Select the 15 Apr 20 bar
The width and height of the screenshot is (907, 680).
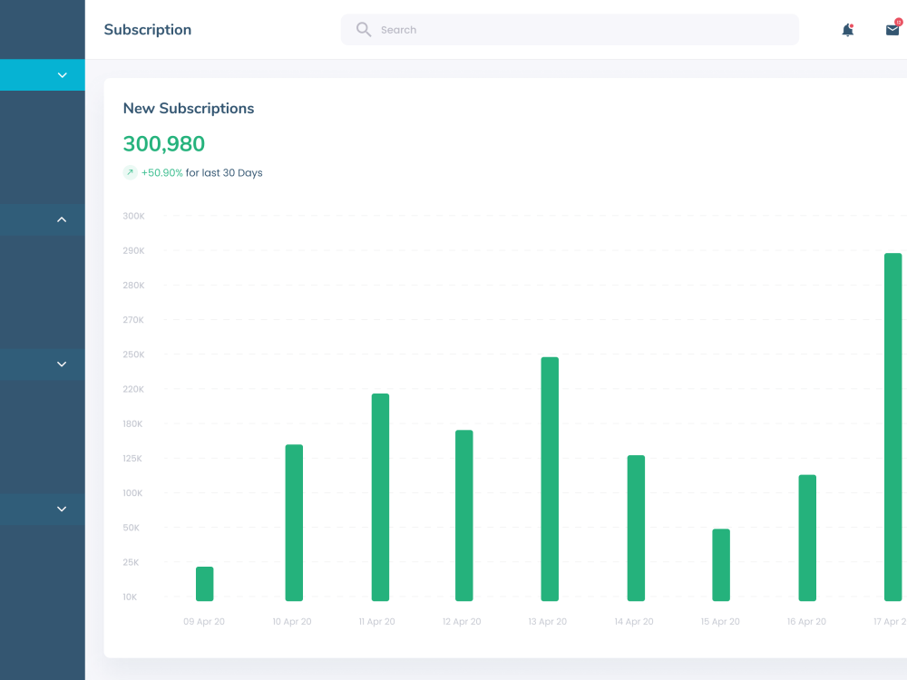(x=721, y=565)
